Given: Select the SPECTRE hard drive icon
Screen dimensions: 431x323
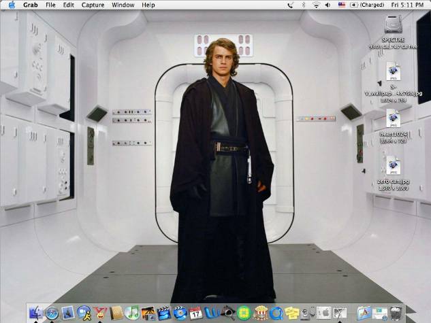Looking at the screenshot, I should click(x=393, y=24).
